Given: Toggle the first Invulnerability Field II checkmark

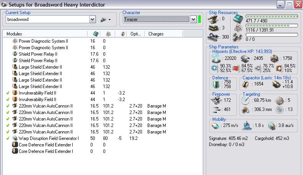Looking at the screenshot, I should 8,93.
